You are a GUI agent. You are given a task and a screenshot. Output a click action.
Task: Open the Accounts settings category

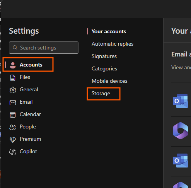pyautogui.click(x=28, y=65)
